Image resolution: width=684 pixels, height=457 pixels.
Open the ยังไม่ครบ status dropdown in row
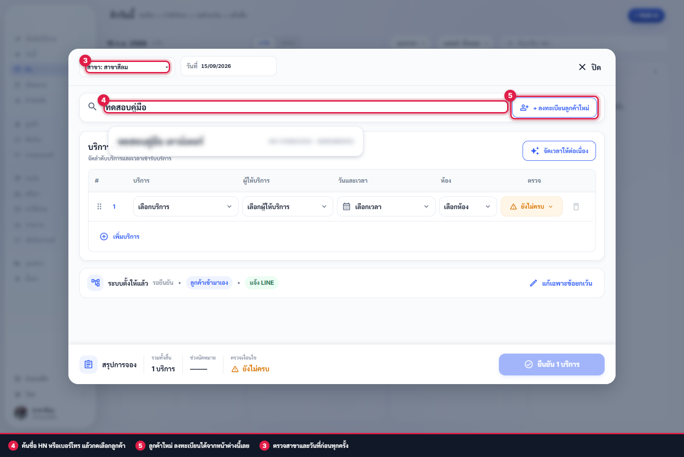(532, 206)
